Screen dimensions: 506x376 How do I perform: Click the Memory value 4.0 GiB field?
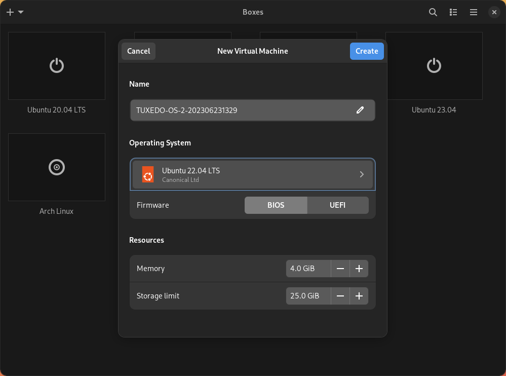pos(308,269)
